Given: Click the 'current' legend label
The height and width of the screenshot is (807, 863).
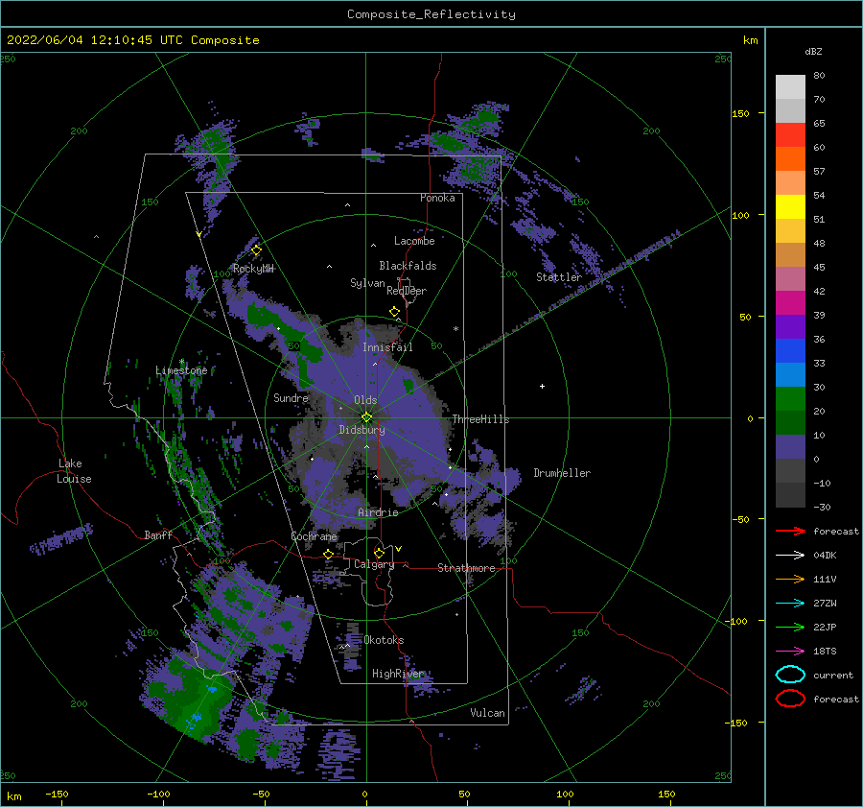Looking at the screenshot, I should click(833, 676).
